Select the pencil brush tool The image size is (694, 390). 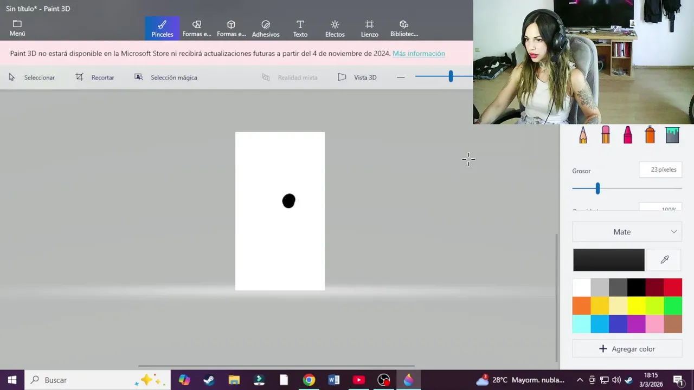[583, 135]
